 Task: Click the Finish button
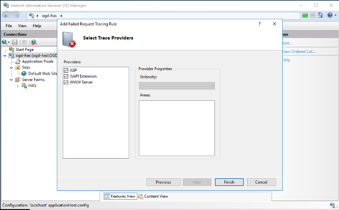coord(229,182)
